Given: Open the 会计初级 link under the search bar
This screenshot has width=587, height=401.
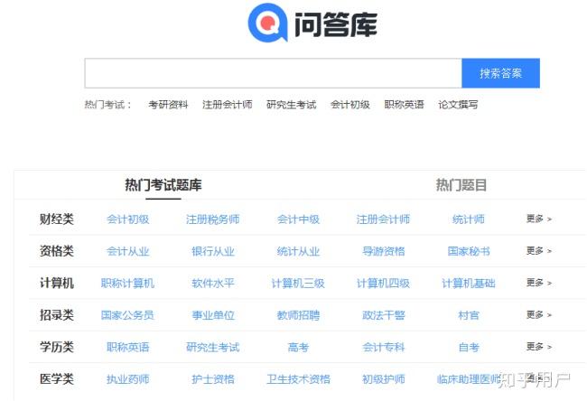Looking at the screenshot, I should [350, 105].
